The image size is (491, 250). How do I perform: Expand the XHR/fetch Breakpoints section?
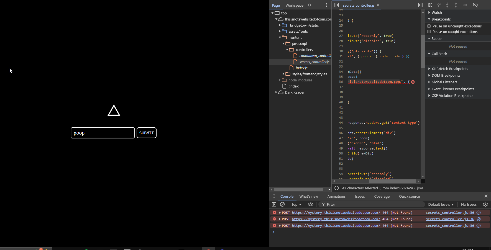coord(449,69)
